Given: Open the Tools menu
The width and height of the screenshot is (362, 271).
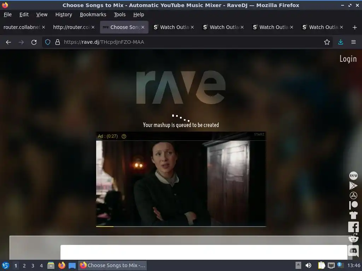Looking at the screenshot, I should tap(119, 14).
